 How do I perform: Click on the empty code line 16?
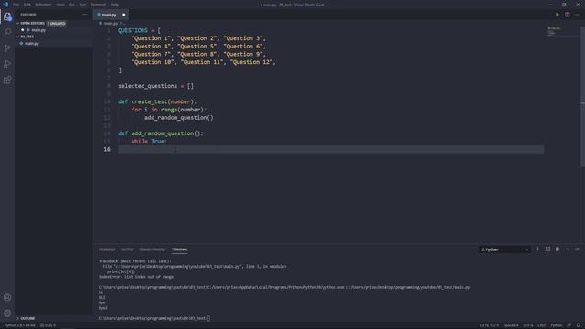coord(331,149)
